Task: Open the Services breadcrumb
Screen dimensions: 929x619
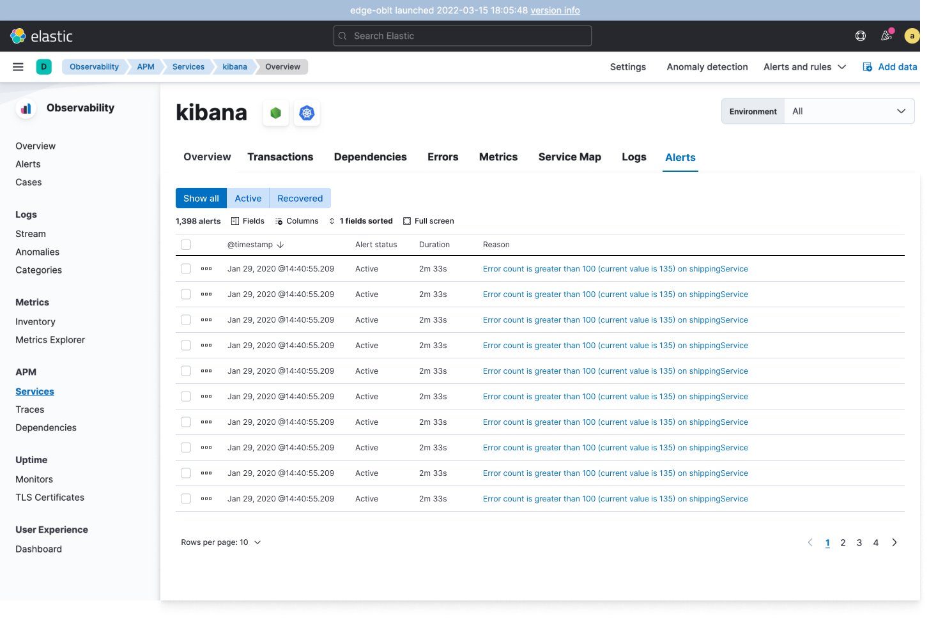Action: [x=188, y=67]
